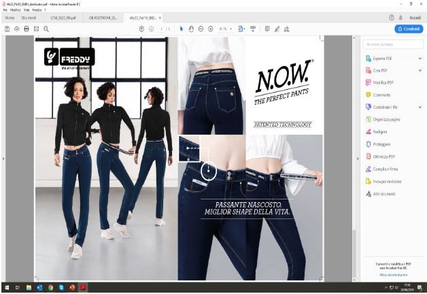Click the Attiva versione di prova link

click(x=393, y=275)
